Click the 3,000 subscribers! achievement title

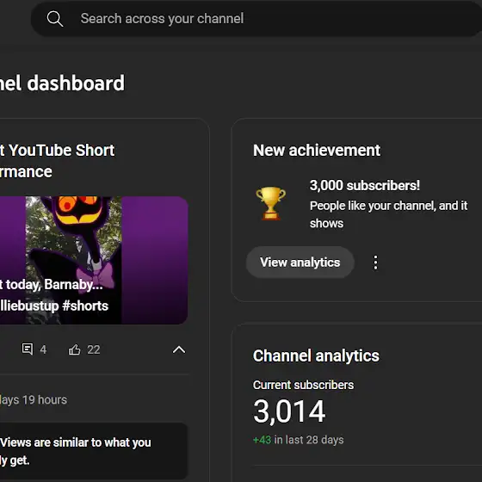pyautogui.click(x=365, y=185)
